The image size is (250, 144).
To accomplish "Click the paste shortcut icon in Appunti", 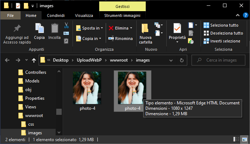I will (66, 41).
